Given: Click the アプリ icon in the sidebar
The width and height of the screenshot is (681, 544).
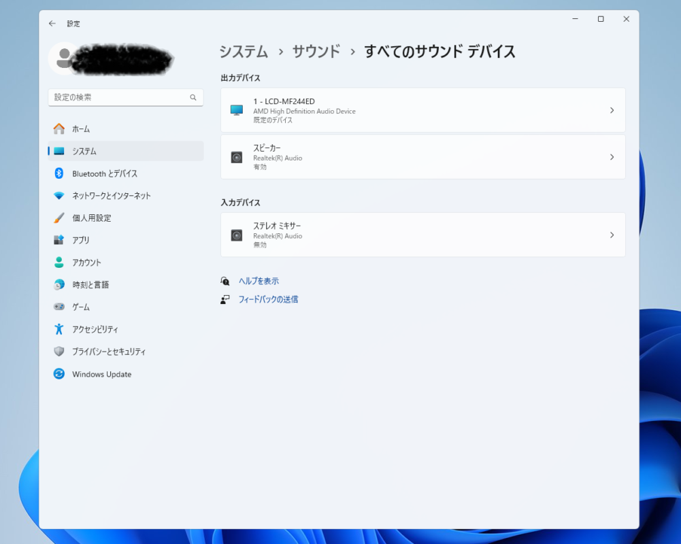Looking at the screenshot, I should [59, 240].
